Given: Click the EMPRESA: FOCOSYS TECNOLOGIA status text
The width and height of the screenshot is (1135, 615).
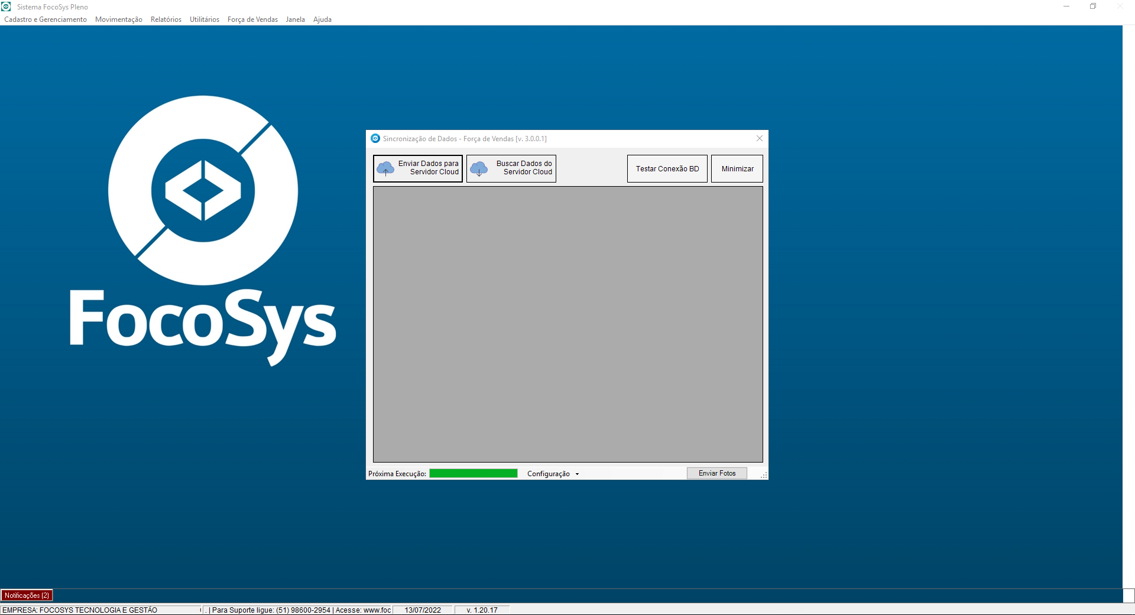Looking at the screenshot, I should [x=80, y=610].
